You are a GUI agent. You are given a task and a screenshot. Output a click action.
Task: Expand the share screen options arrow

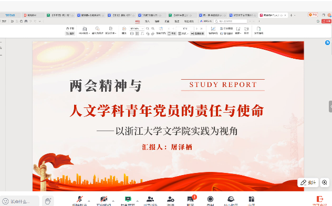138,201
